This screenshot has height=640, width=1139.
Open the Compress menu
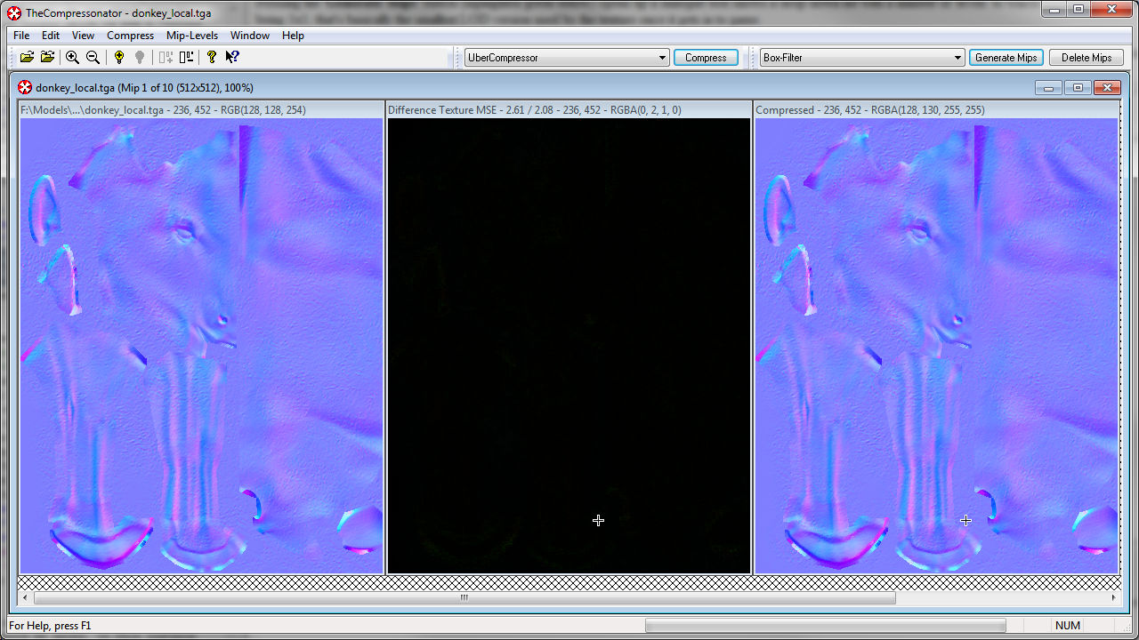point(130,36)
